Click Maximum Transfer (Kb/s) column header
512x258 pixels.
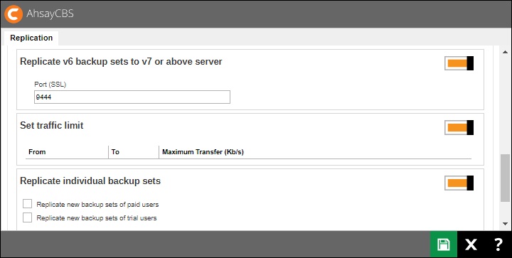point(203,151)
